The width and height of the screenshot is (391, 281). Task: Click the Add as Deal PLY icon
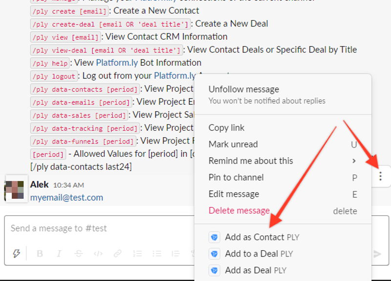point(214,270)
